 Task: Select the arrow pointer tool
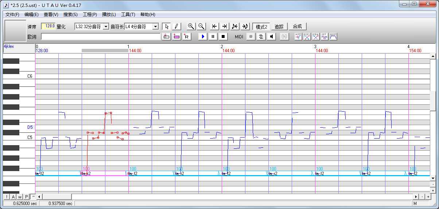click(x=167, y=27)
